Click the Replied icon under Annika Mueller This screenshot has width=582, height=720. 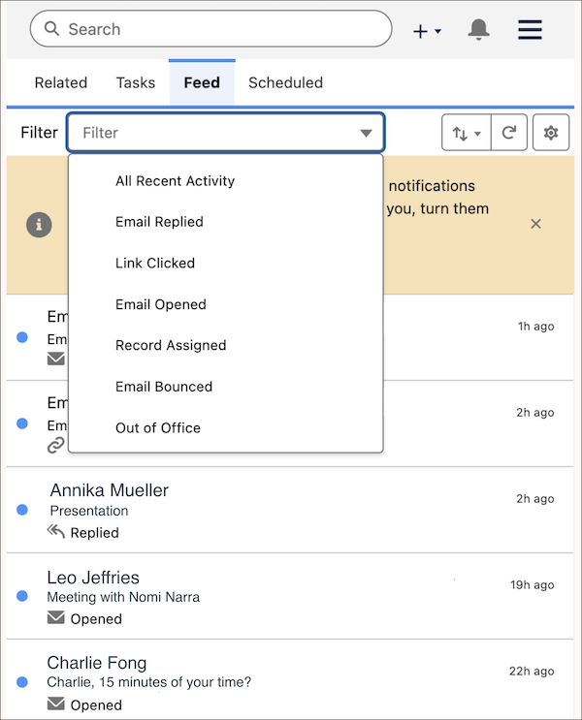[56, 532]
